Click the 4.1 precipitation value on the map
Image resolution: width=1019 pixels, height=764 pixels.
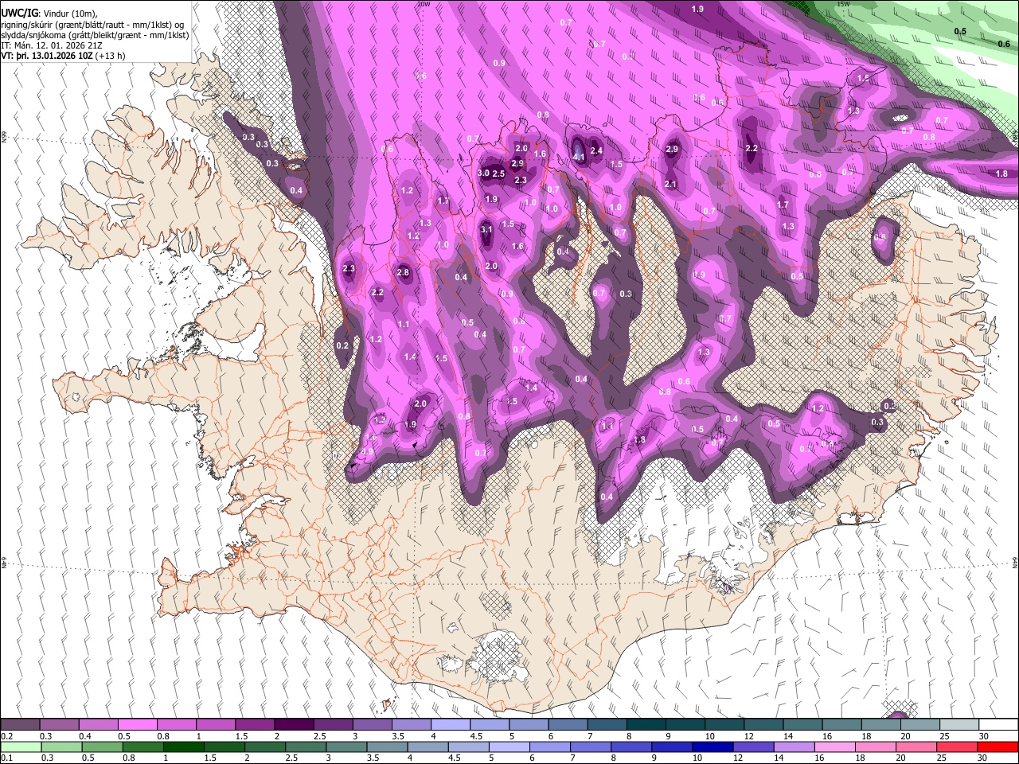coord(580,158)
